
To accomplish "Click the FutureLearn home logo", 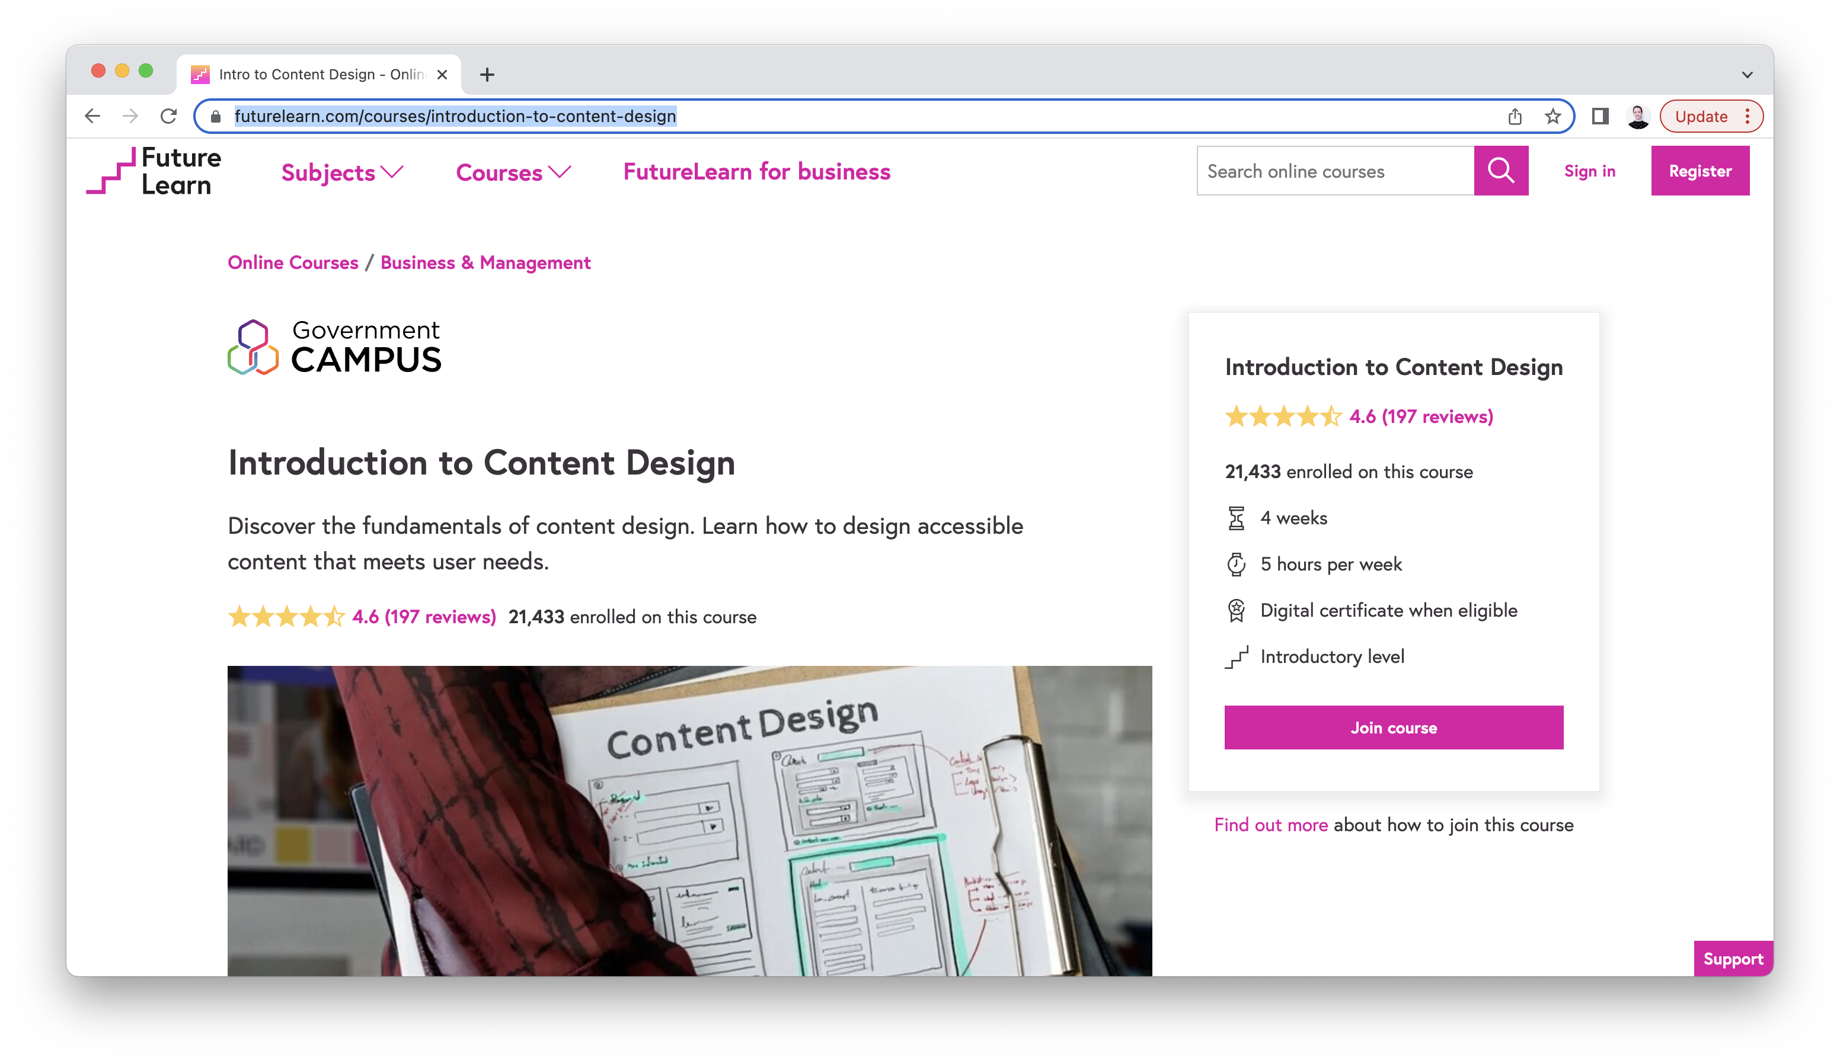I will coord(149,171).
